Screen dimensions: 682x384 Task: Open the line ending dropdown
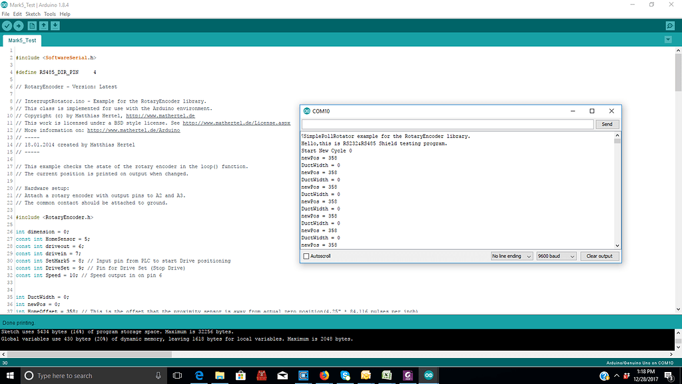point(510,256)
